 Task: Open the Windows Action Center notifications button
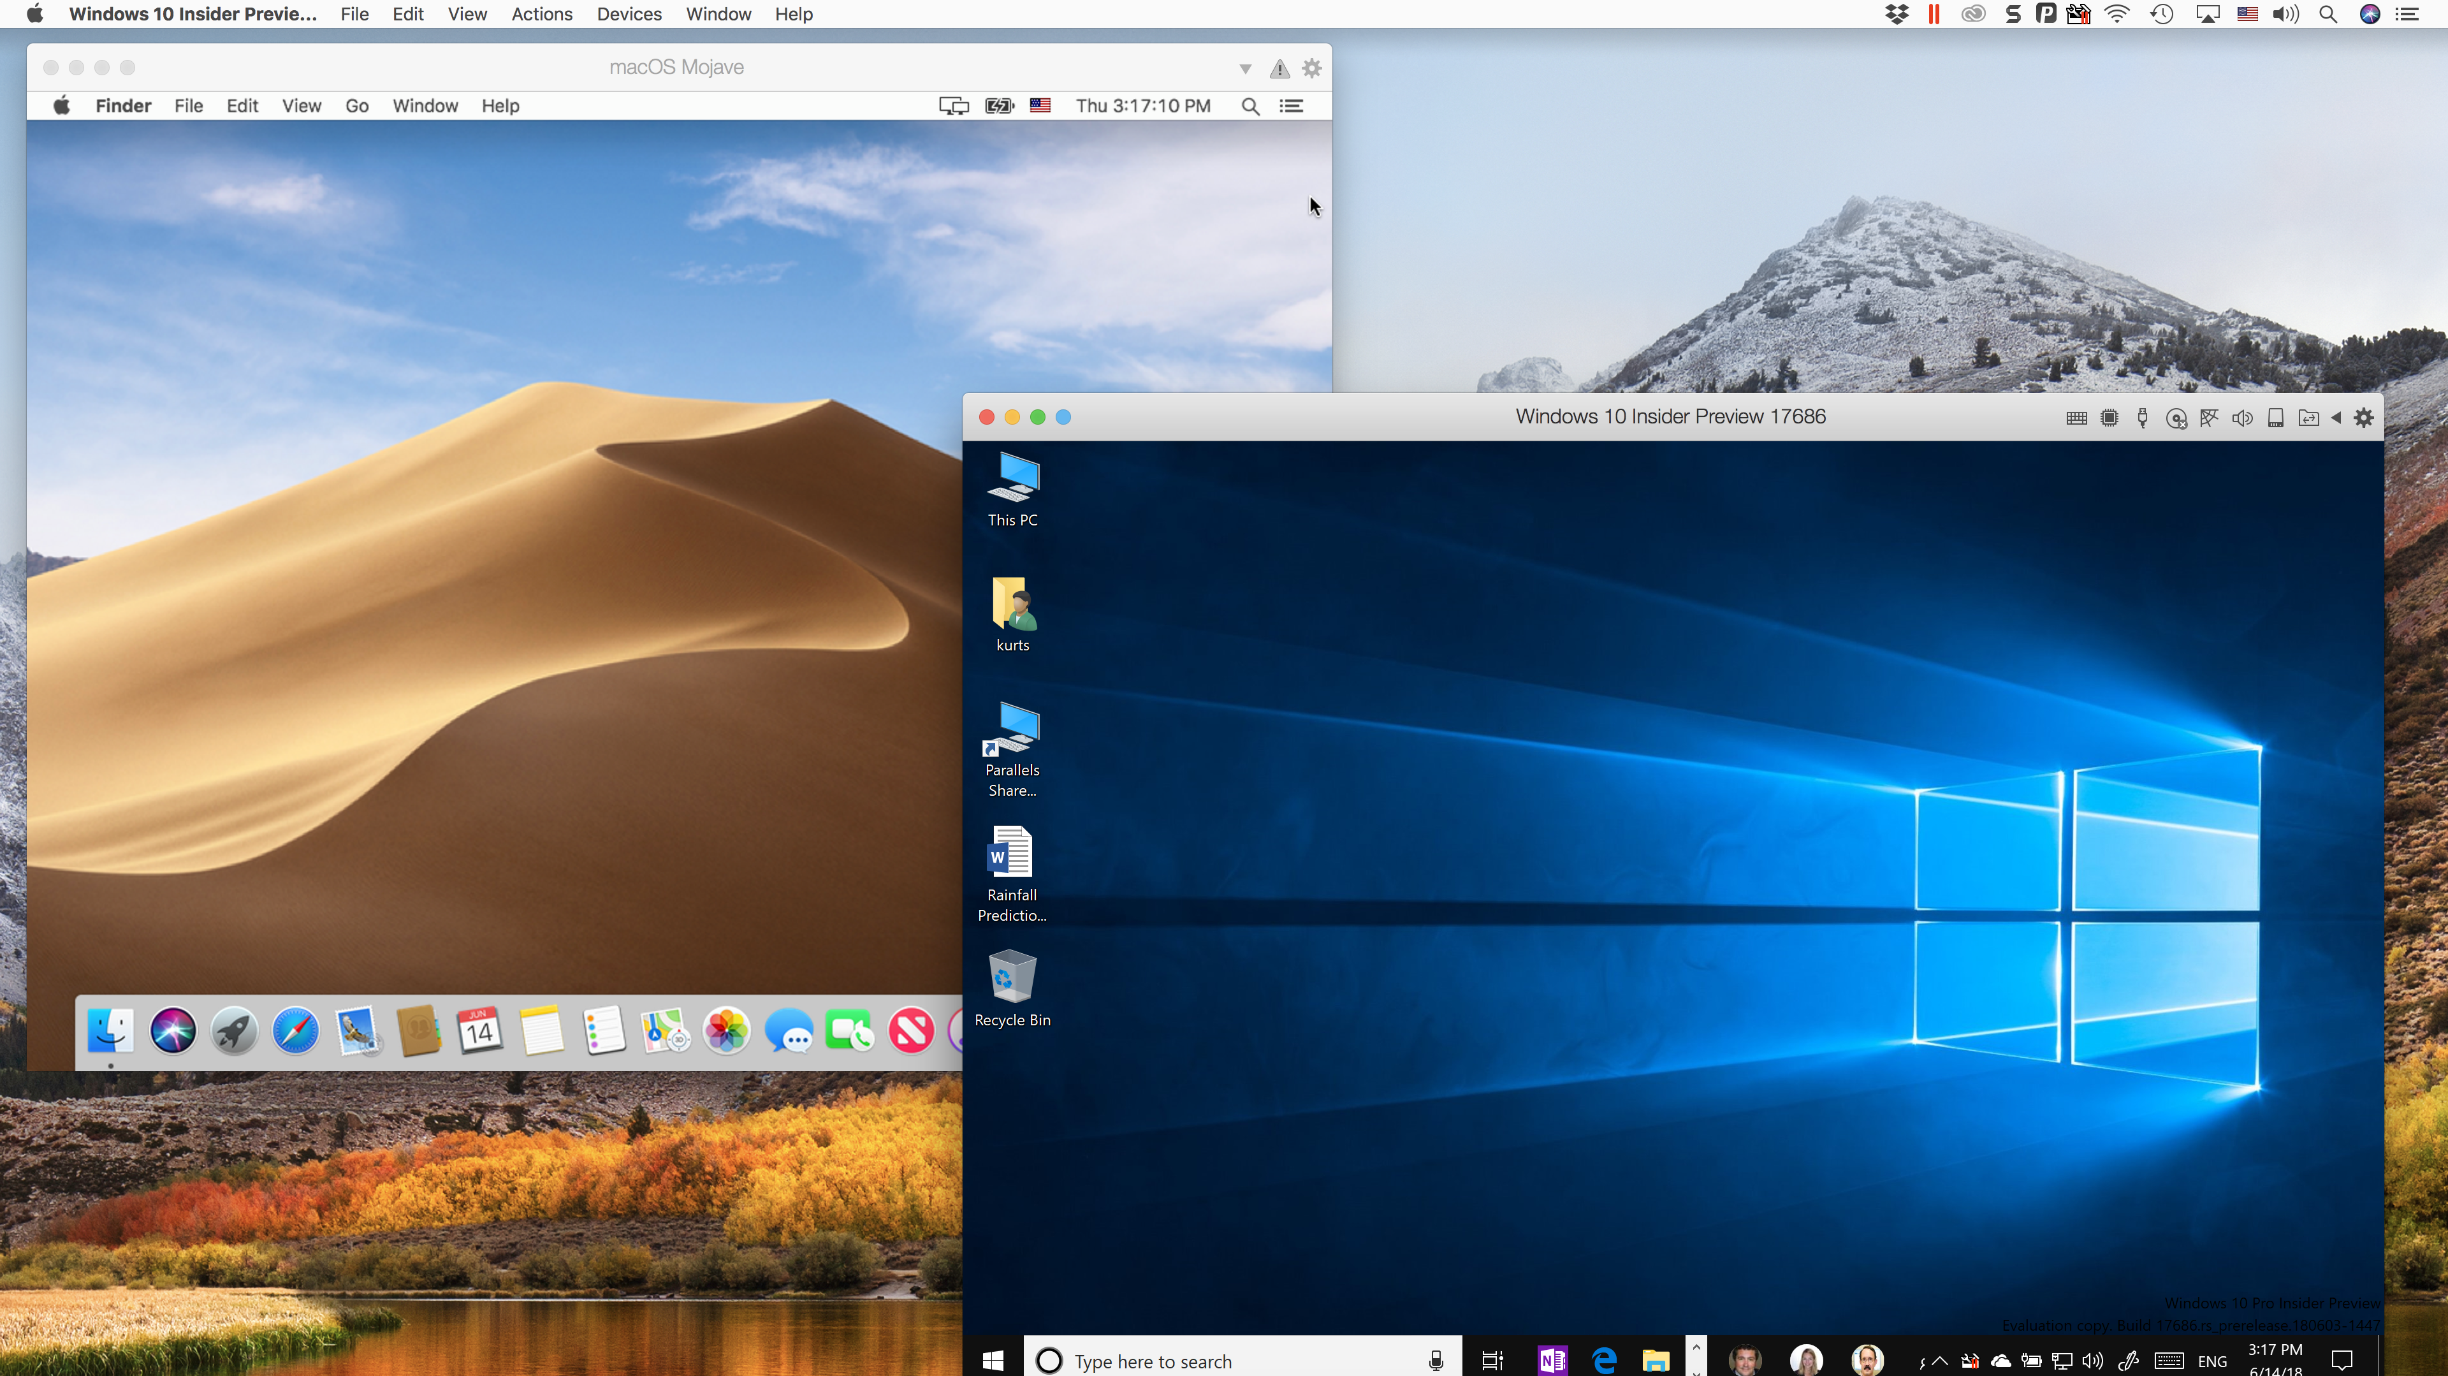(2342, 1360)
